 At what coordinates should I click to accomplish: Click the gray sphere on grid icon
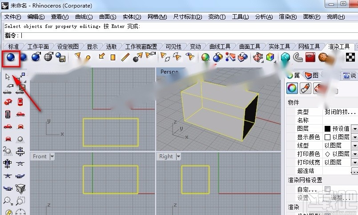click(x=20, y=140)
